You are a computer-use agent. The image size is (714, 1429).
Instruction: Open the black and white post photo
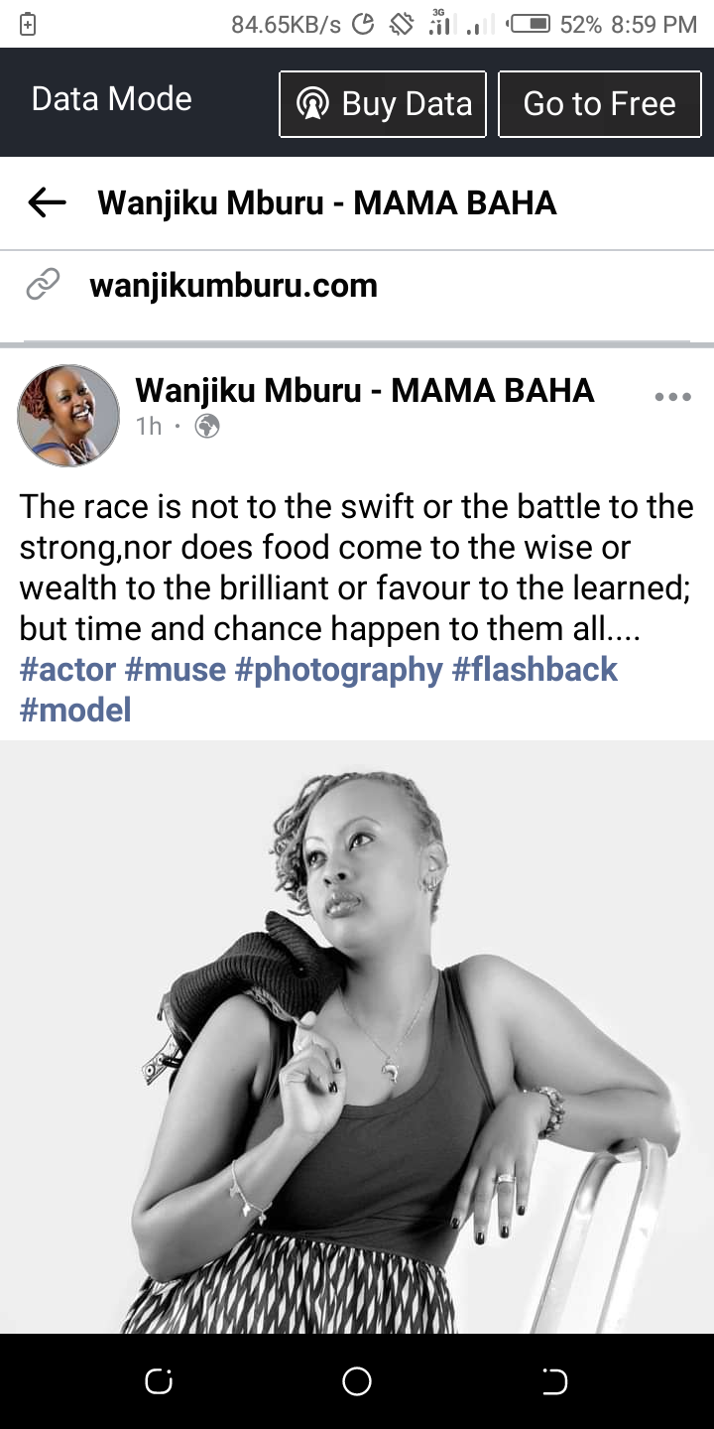pos(357,1037)
